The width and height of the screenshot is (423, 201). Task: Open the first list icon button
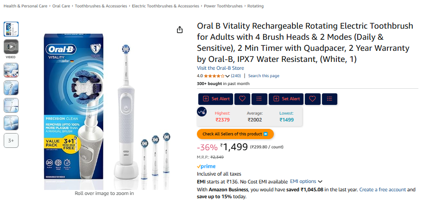(x=259, y=99)
